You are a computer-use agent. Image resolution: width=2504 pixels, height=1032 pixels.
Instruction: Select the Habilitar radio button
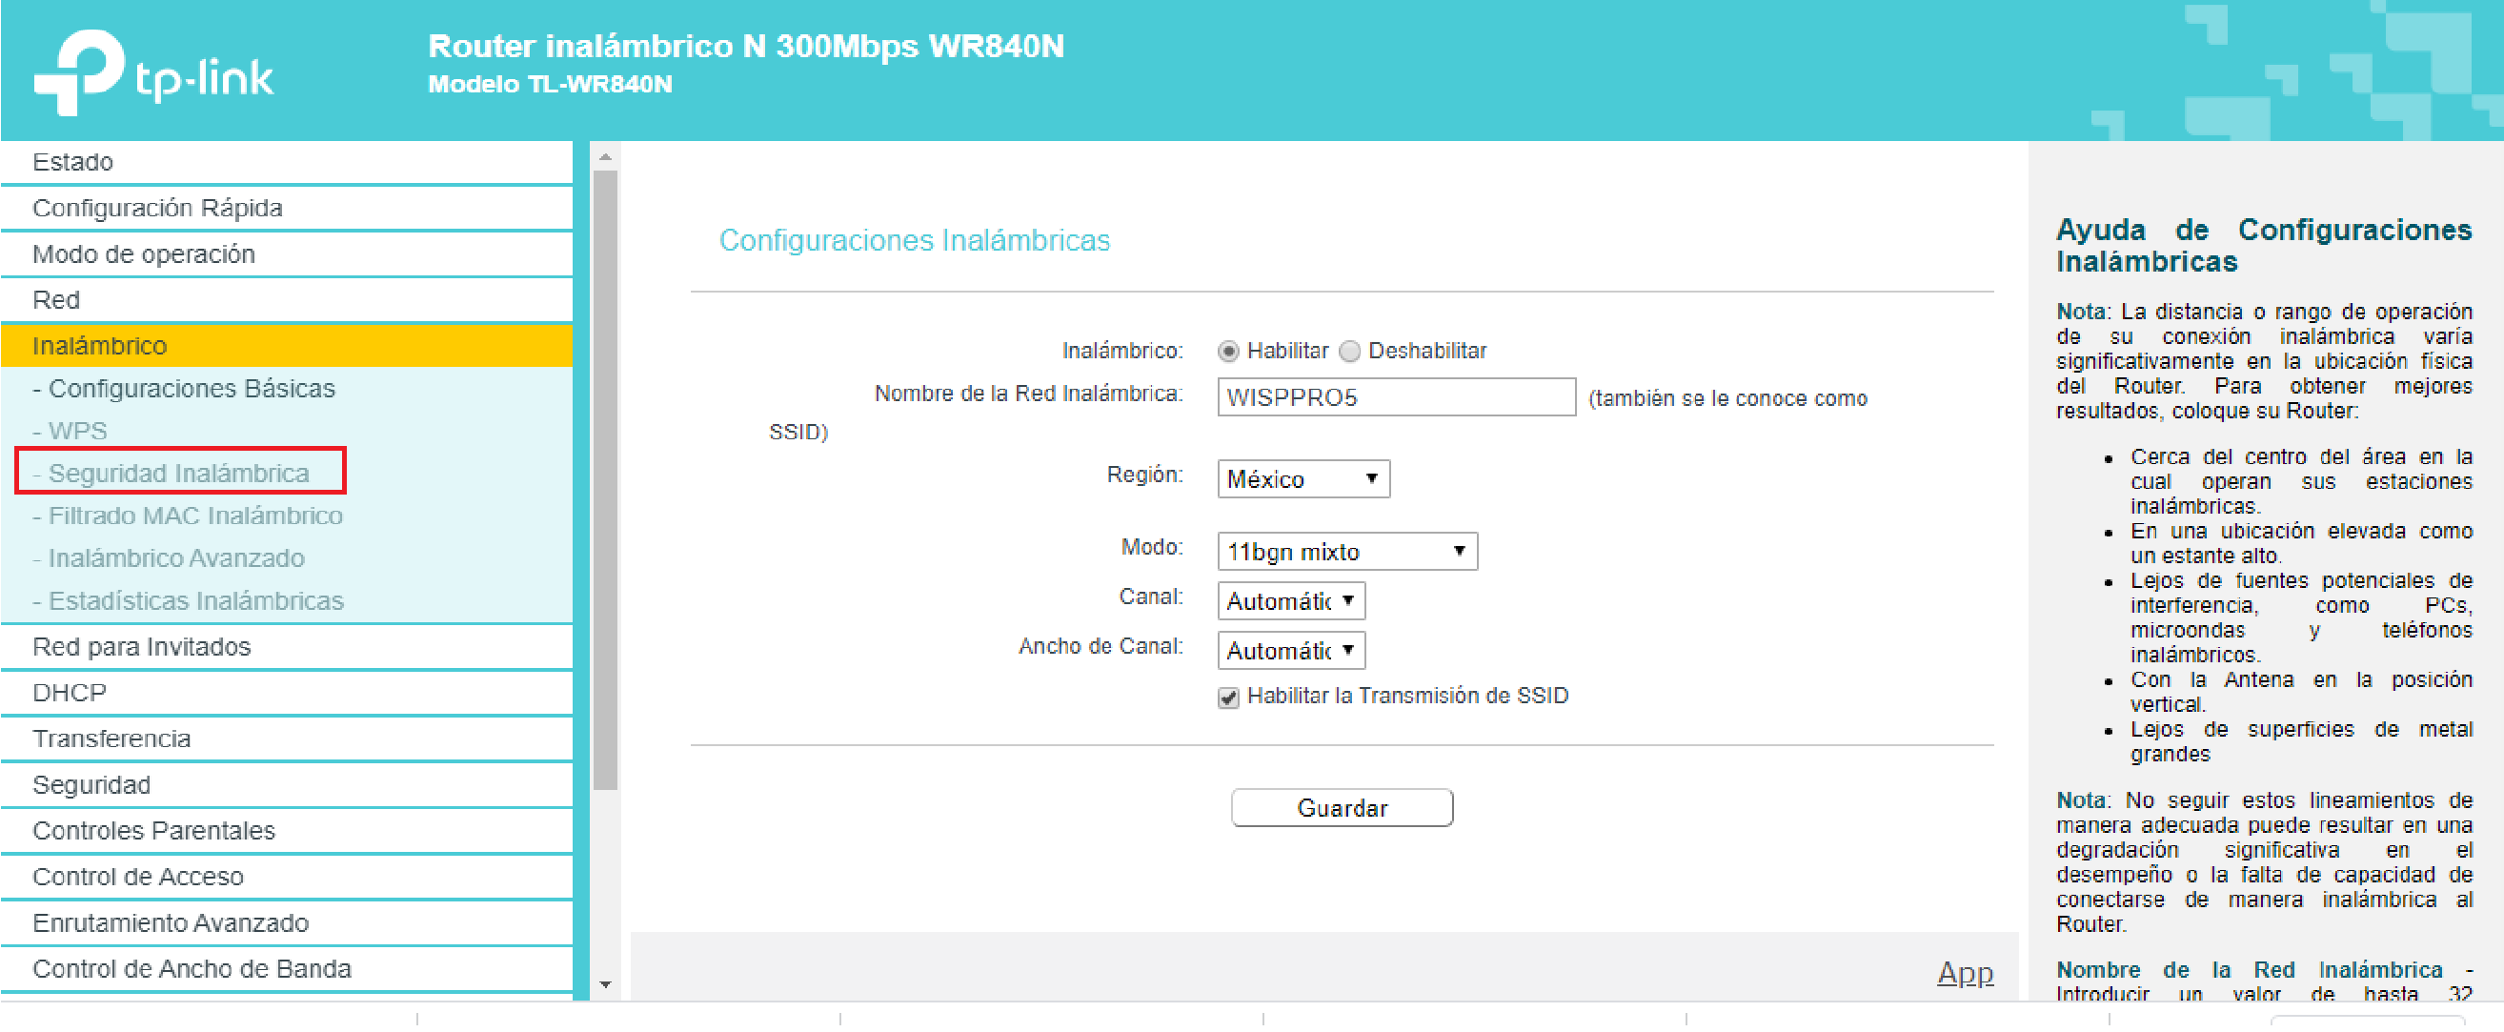pos(1227,352)
